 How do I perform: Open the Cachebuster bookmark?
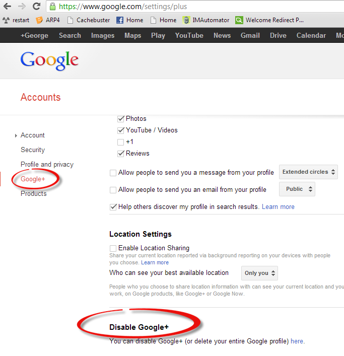[x=89, y=20]
